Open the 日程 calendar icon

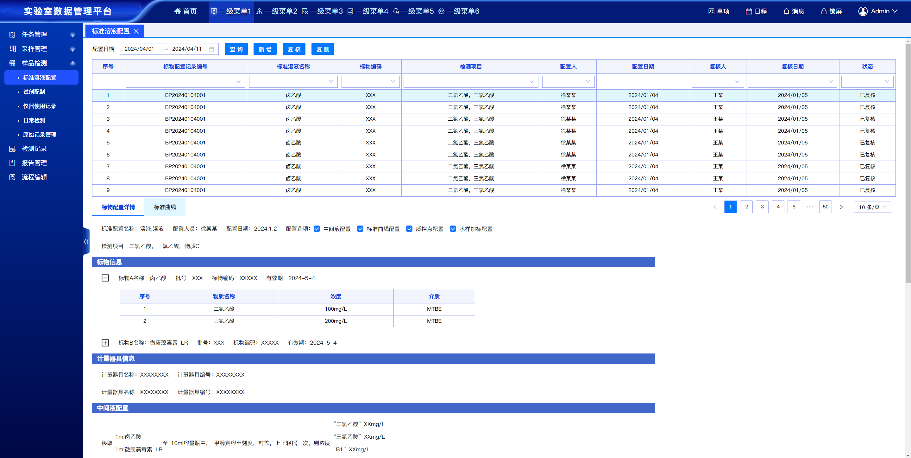coord(749,11)
